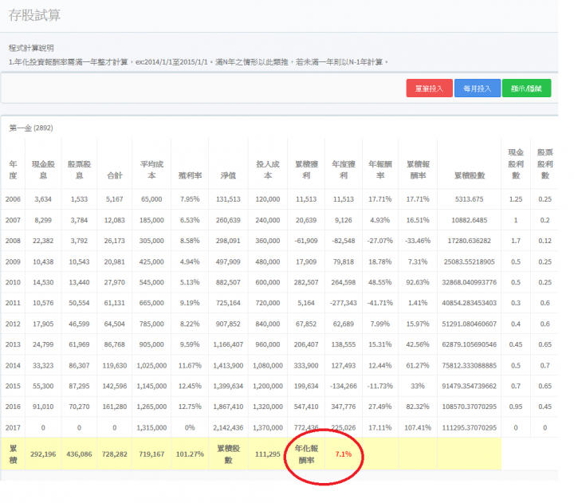Click the 年化報酬率 label in summary row
The width and height of the screenshot is (574, 503).
coord(306,454)
